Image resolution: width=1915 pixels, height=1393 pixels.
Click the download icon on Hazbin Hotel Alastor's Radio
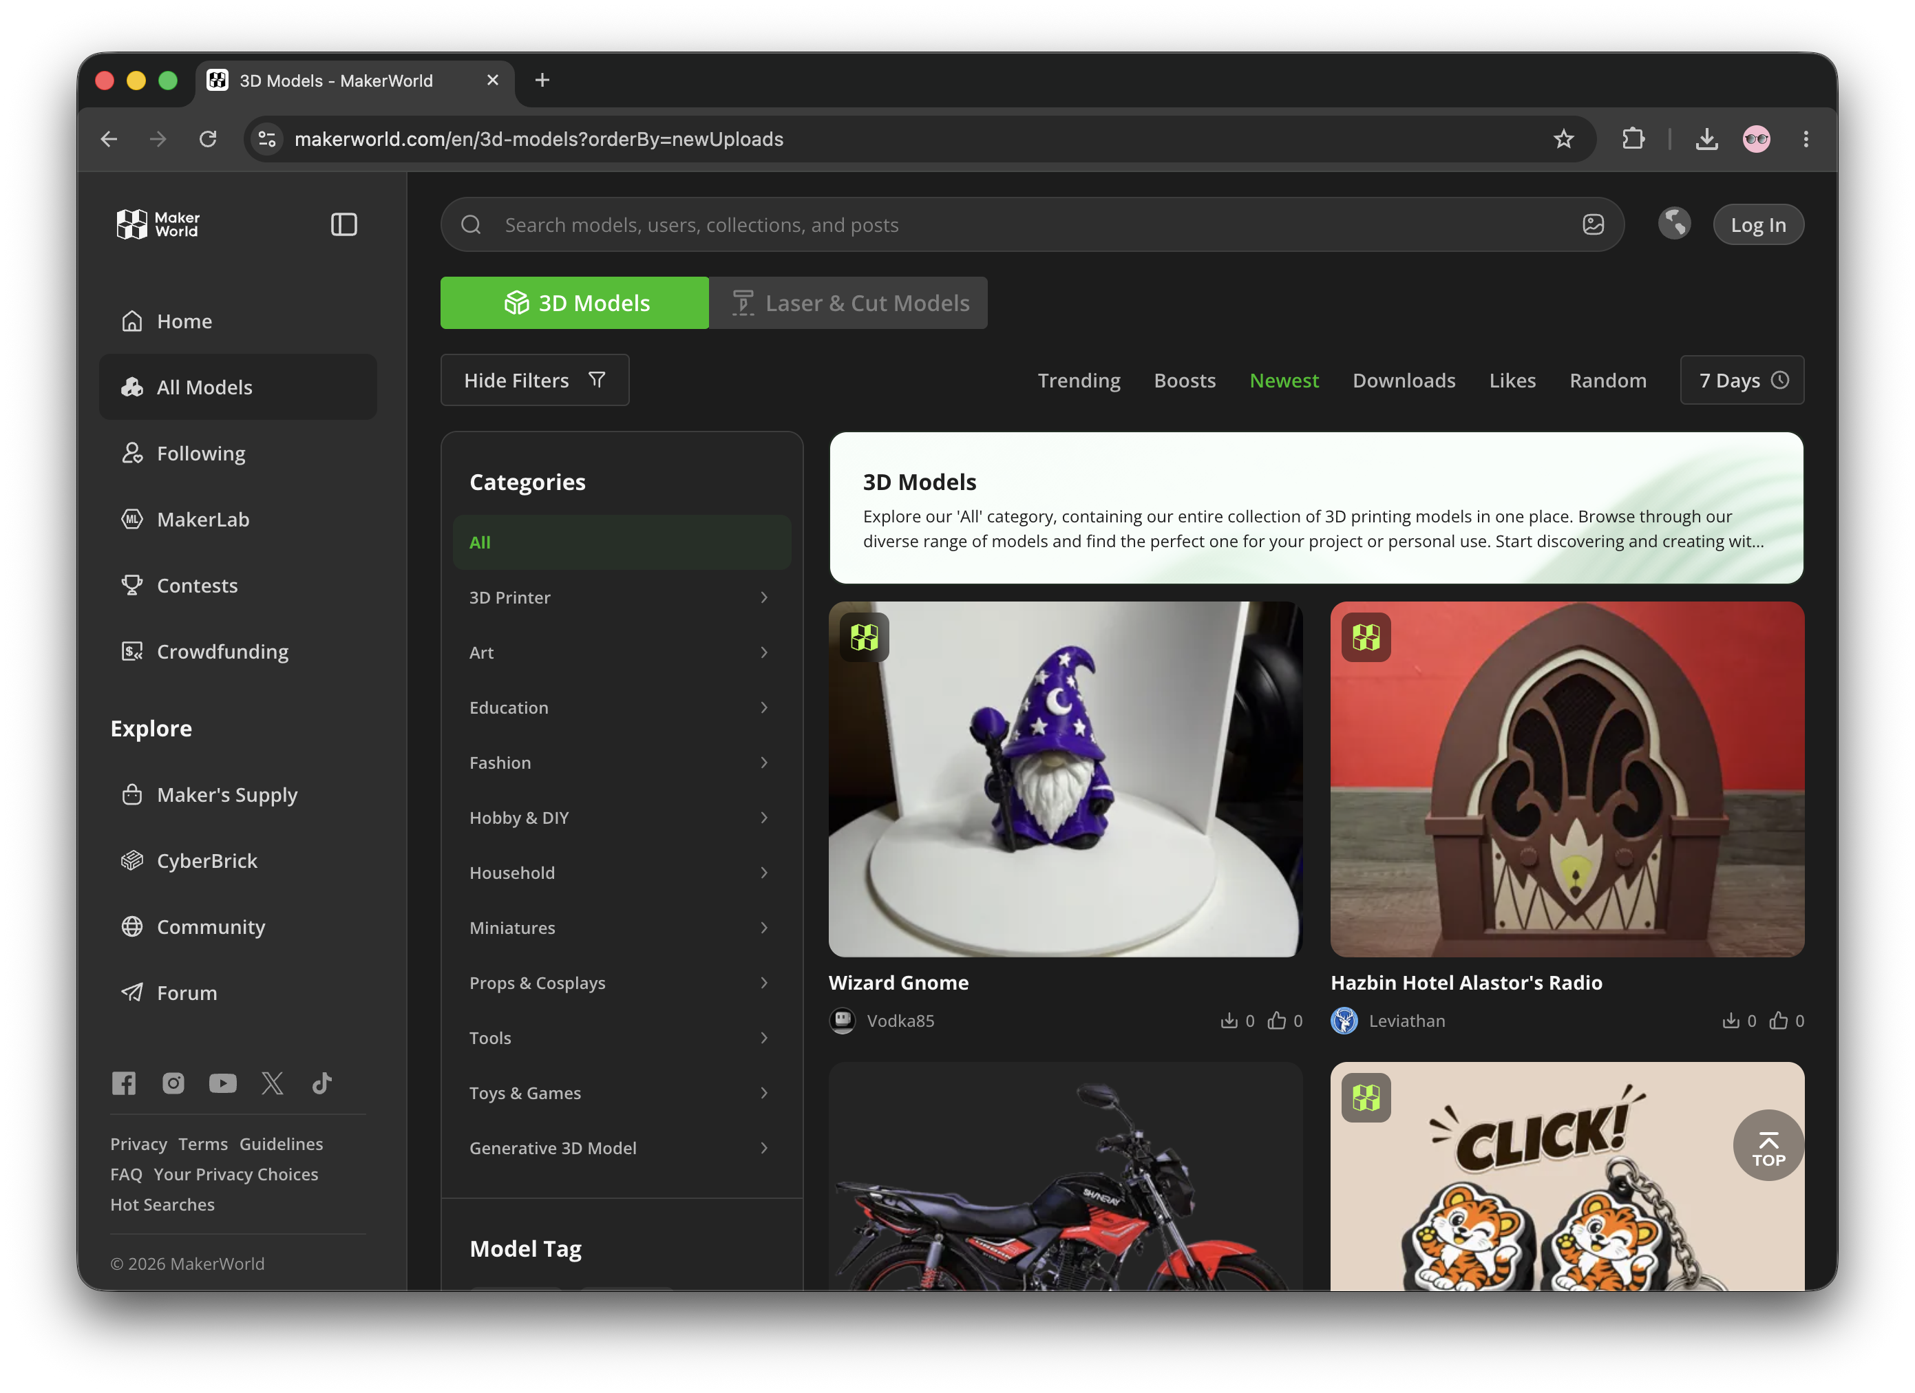(x=1730, y=1021)
